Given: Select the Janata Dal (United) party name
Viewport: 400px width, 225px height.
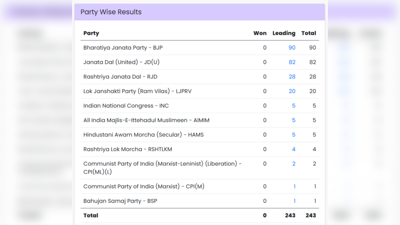Looking at the screenshot, I should tap(121, 62).
